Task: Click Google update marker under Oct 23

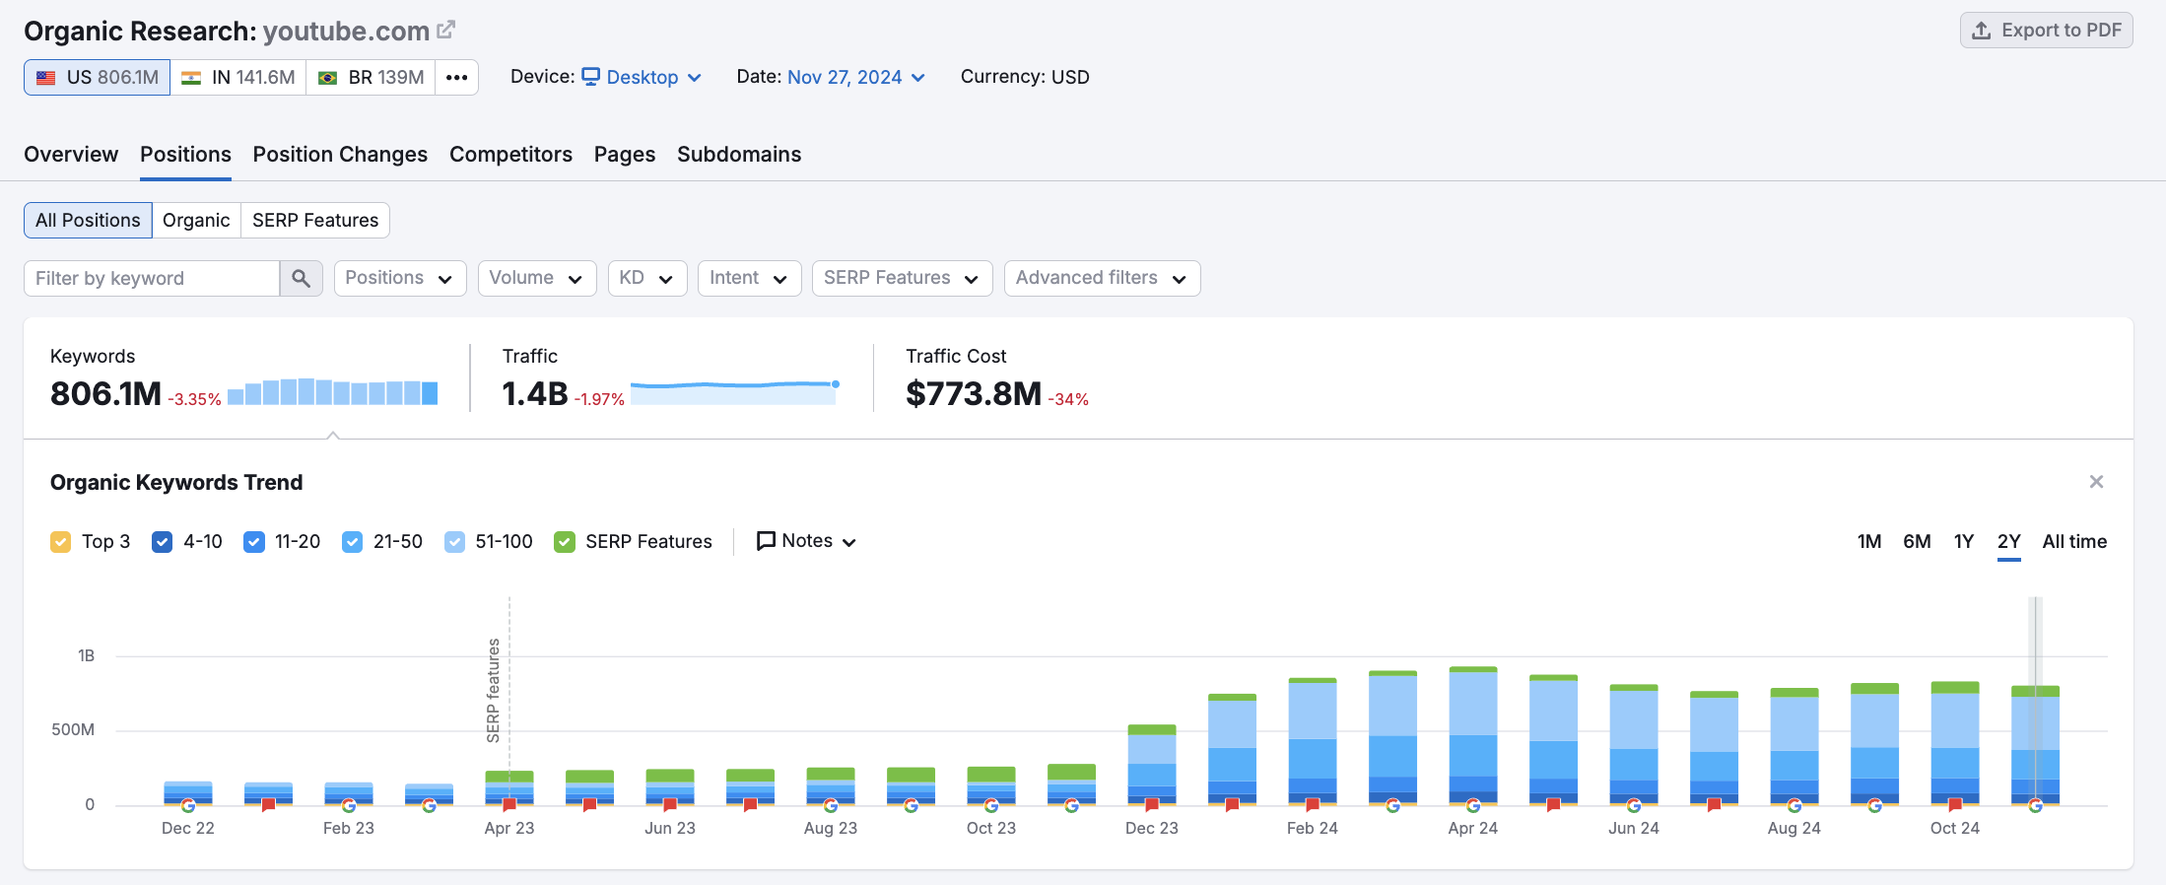Action: click(x=991, y=805)
